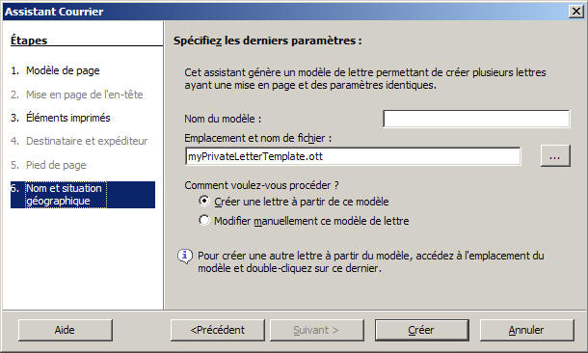Click the Nom du modèle text field
Screen dimensions: 588x353
(476, 119)
